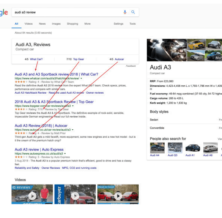Switch to the Videos tab
The width and height of the screenshot is (222, 218).
coord(28,24)
